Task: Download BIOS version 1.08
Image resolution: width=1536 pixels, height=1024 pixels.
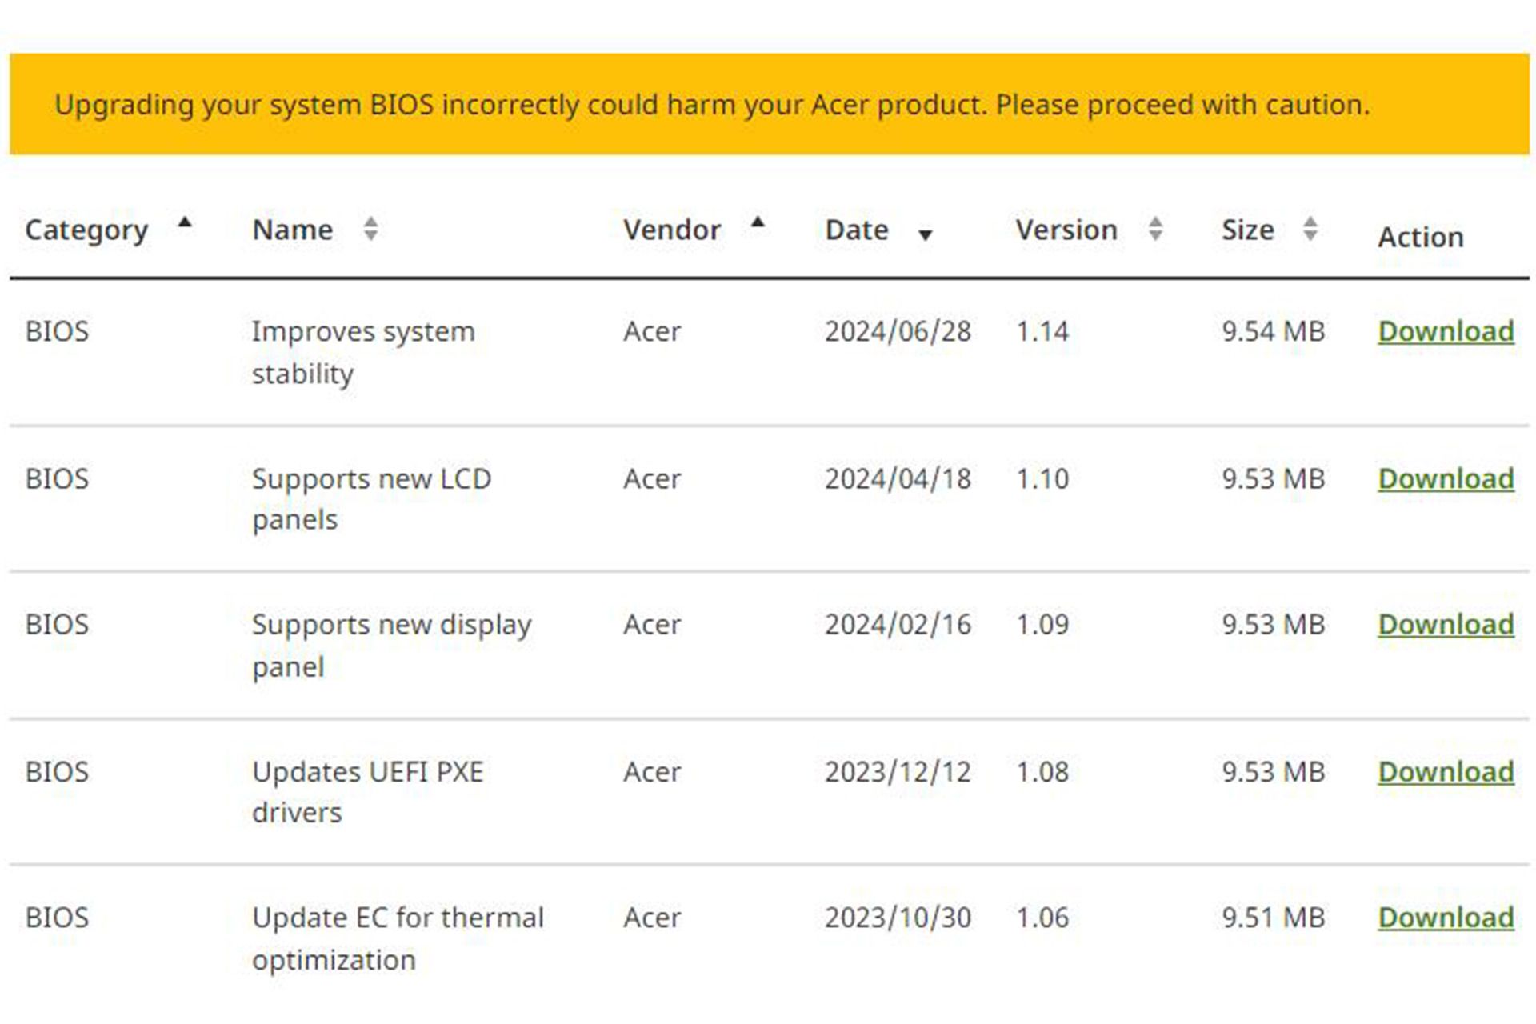Action: [1446, 772]
